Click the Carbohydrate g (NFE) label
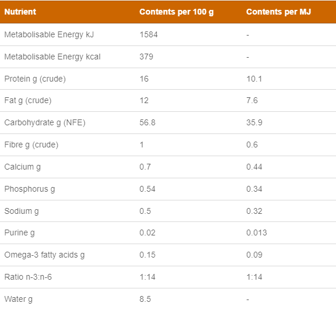Image resolution: width=336 pixels, height=310 pixels. (x=45, y=122)
